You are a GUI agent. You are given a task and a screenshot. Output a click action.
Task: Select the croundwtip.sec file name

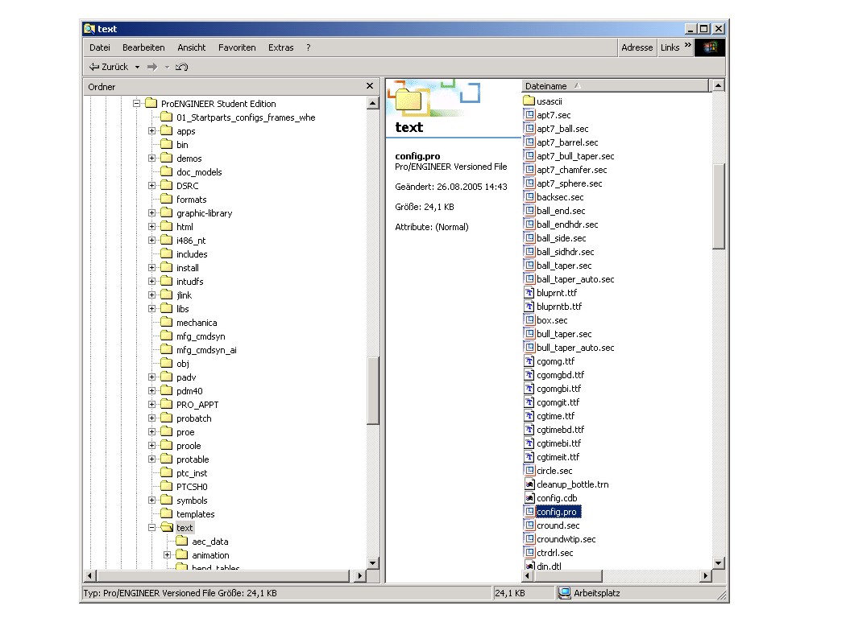[566, 539]
